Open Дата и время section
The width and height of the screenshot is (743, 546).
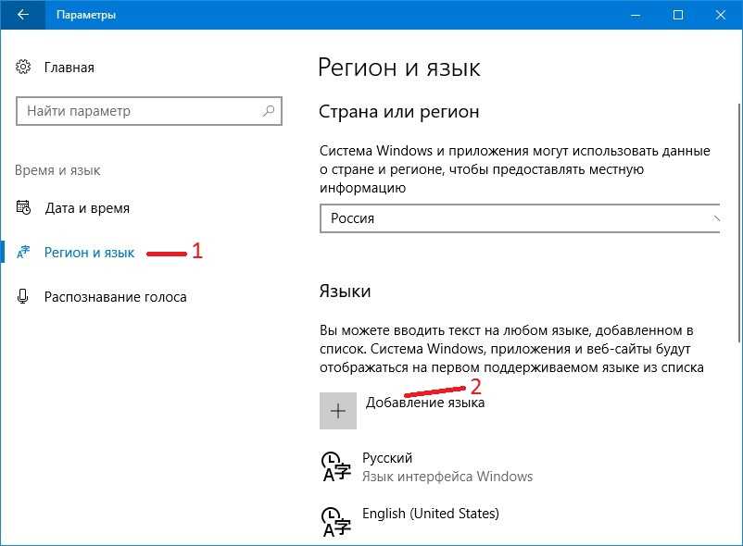point(87,208)
